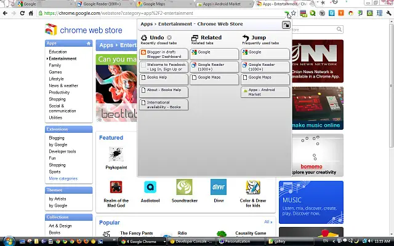394x246 pixels.
Task: Open the Realm of the Mad God app
Action: click(116, 187)
